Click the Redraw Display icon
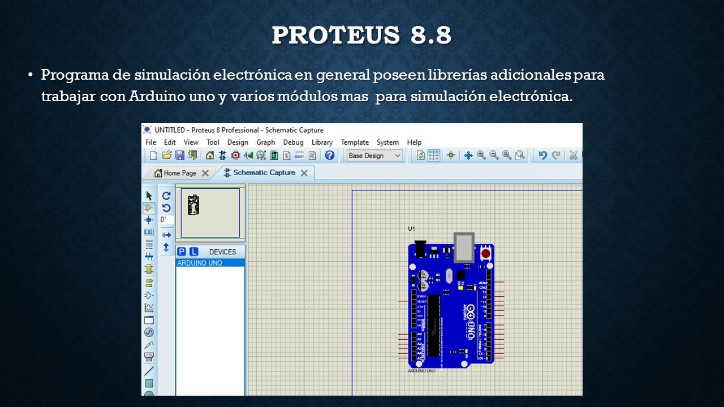This screenshot has height=407, width=724. coord(421,155)
